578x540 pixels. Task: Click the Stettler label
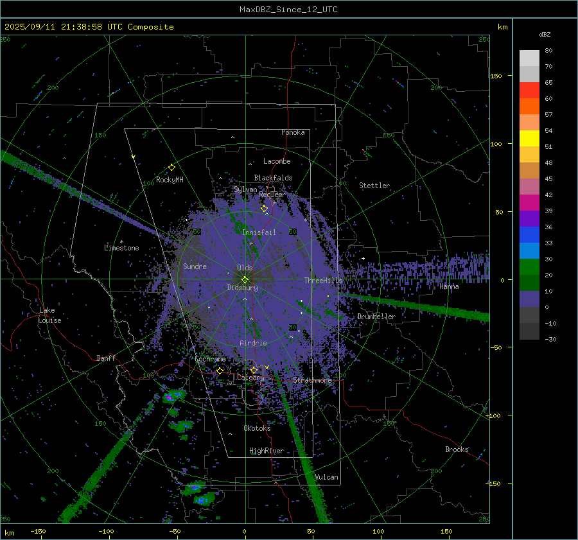coord(374,186)
